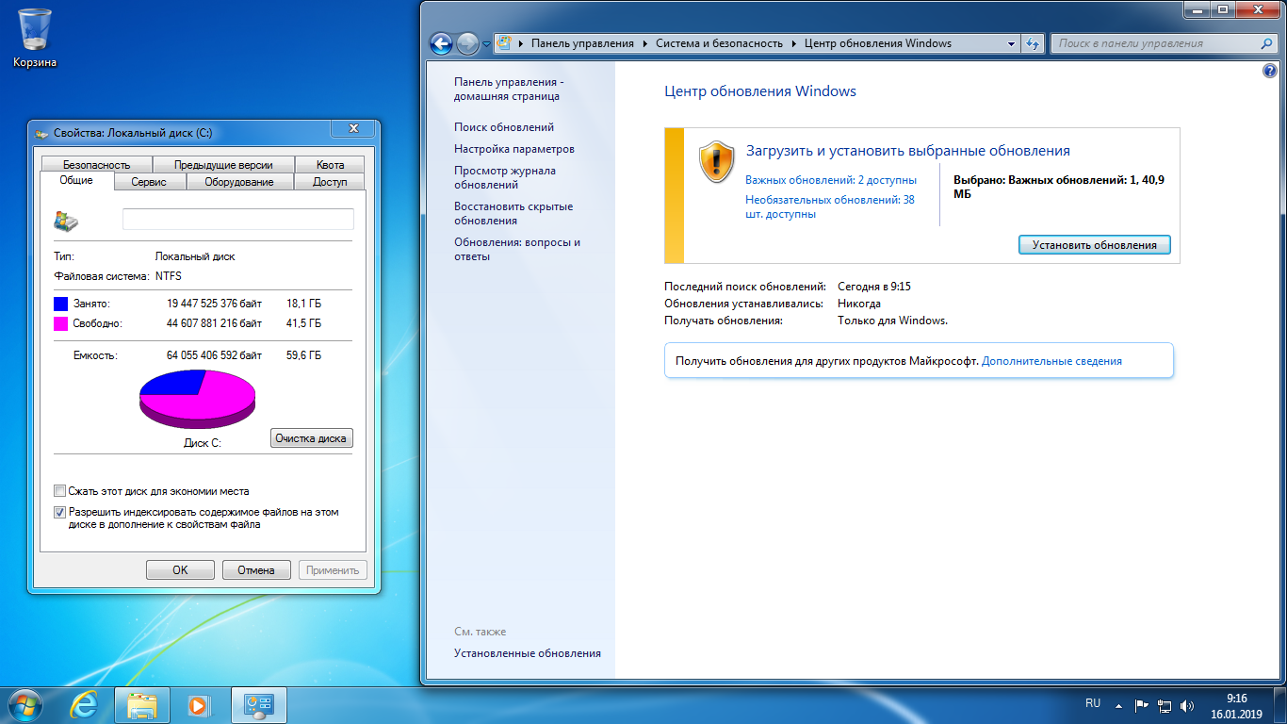Click the 'Установить обновления' button
The image size is (1287, 724).
[x=1094, y=245]
